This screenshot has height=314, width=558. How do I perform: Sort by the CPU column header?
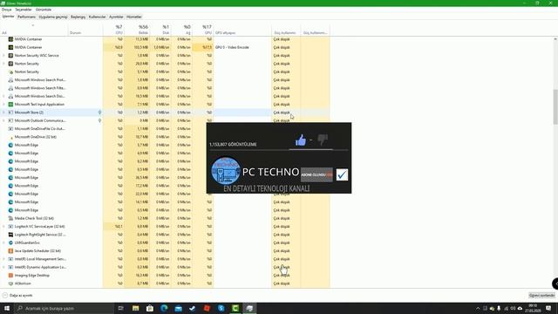coord(114,30)
